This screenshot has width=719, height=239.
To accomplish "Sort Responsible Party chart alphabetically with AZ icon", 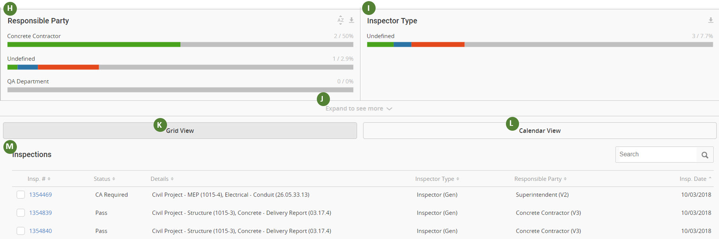I will pos(340,20).
